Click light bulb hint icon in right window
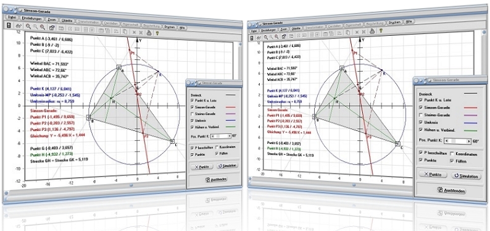This screenshot has height=231, width=490. [x=381, y=31]
